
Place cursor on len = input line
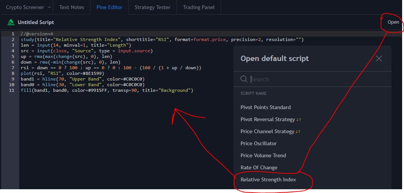[76, 45]
